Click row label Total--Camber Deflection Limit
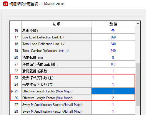 click(x=56, y=51)
